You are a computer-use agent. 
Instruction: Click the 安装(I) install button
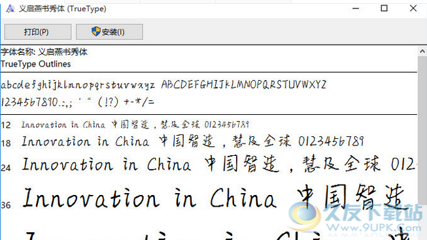pyautogui.click(x=109, y=32)
